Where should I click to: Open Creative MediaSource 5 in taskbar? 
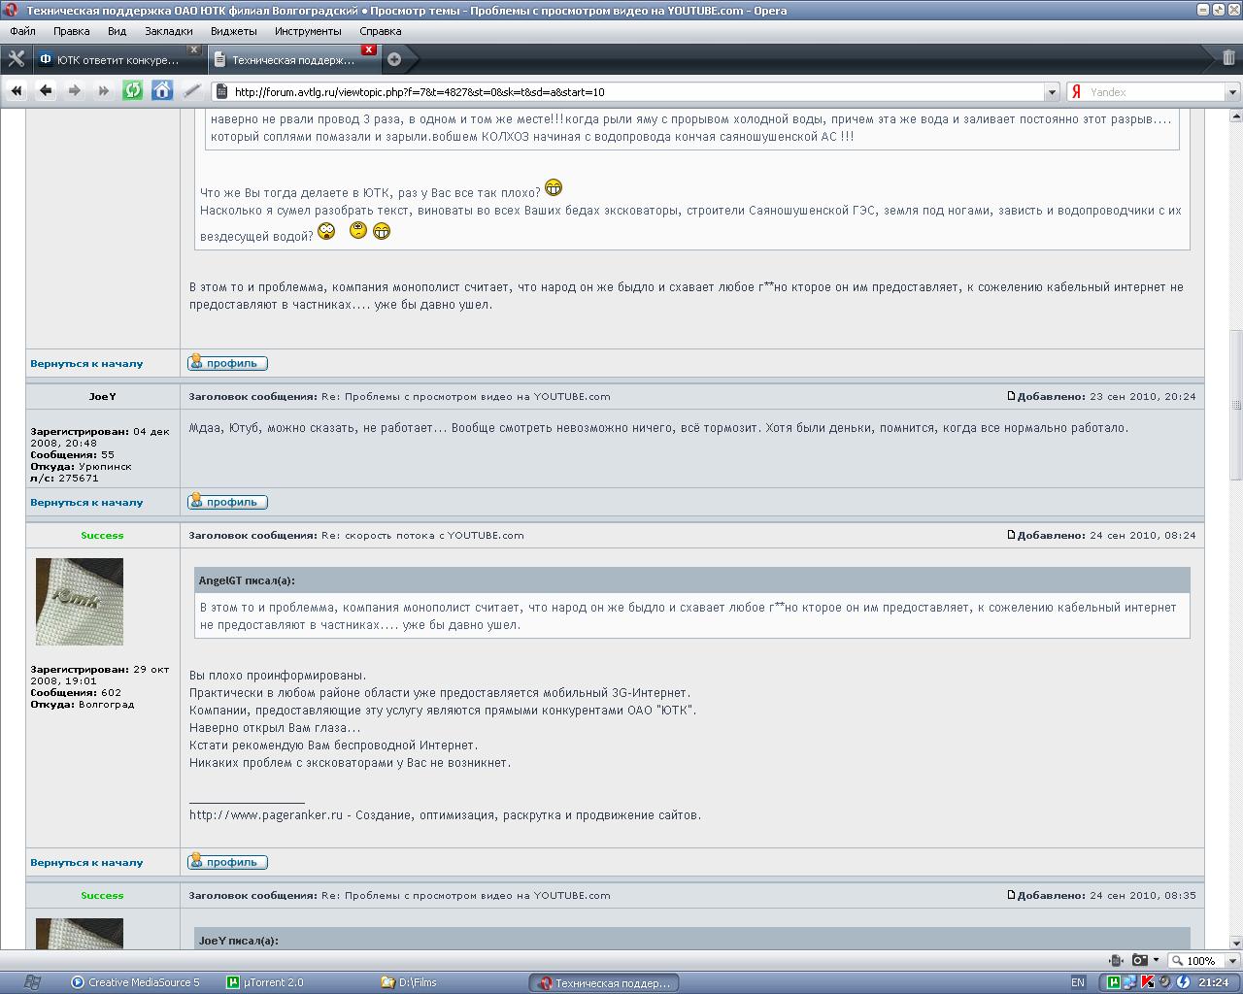click(136, 982)
